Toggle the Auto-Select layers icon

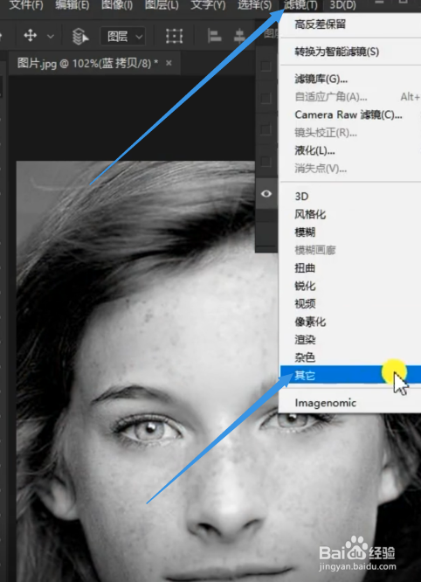coord(80,37)
